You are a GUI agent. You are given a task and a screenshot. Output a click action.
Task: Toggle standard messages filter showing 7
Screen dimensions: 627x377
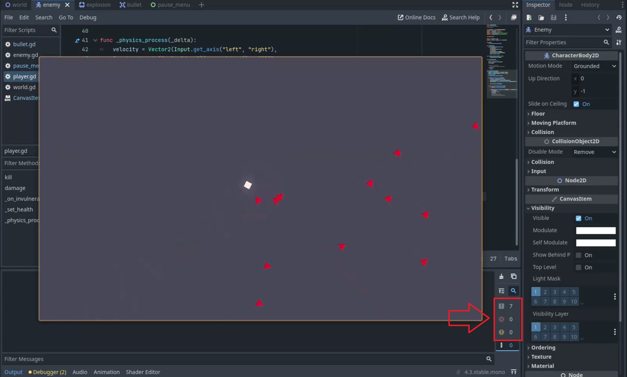[507, 306]
